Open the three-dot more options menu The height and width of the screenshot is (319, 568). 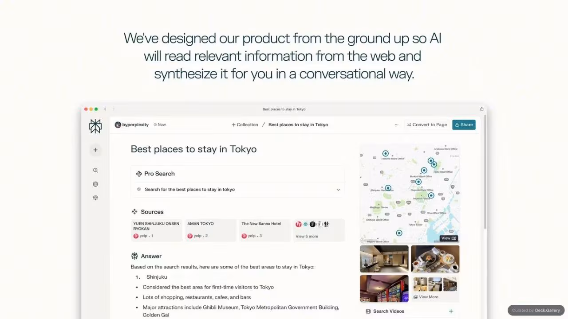[396, 125]
